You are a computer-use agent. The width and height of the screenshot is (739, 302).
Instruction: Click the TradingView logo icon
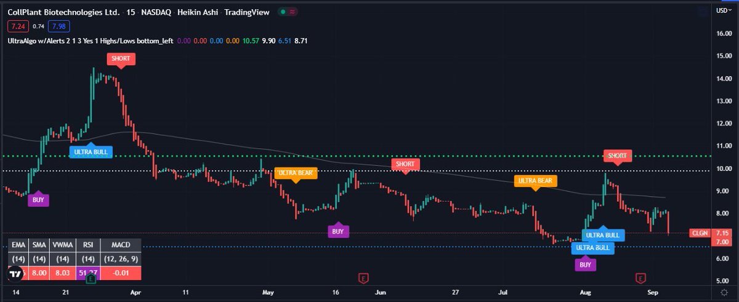(x=17, y=274)
